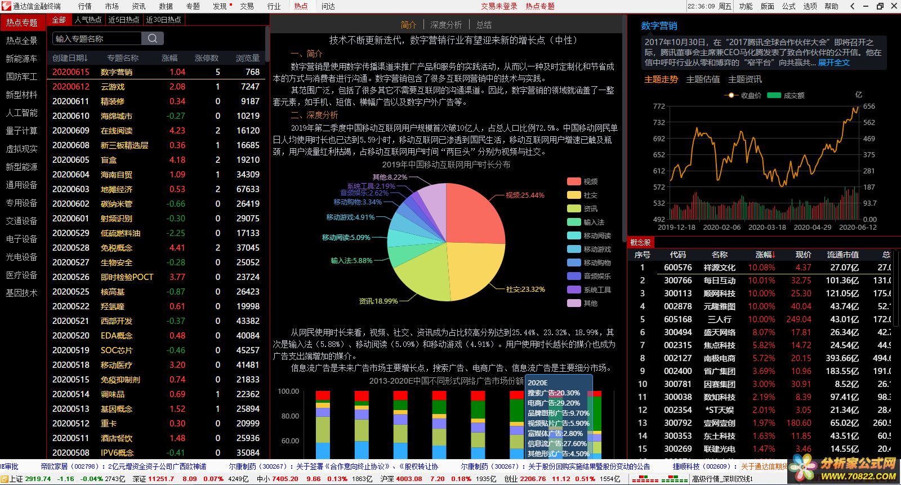Image resolution: width=901 pixels, height=485 pixels.
Task: Toggle 音频娱乐 slice in pie legend
Action: click(x=589, y=276)
